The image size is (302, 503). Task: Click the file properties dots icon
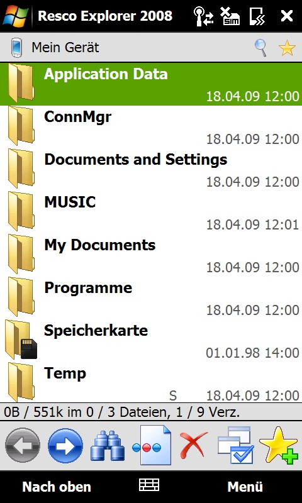click(x=152, y=445)
